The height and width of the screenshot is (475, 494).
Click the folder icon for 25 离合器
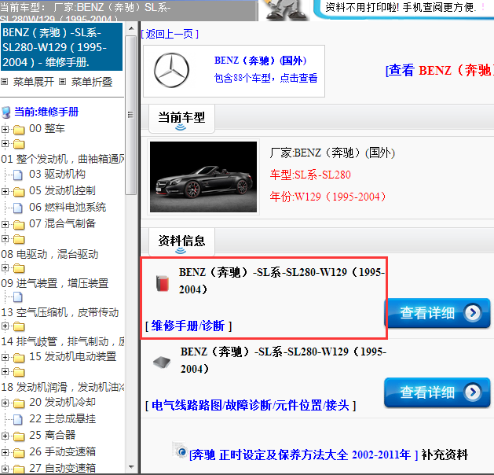coord(19,436)
